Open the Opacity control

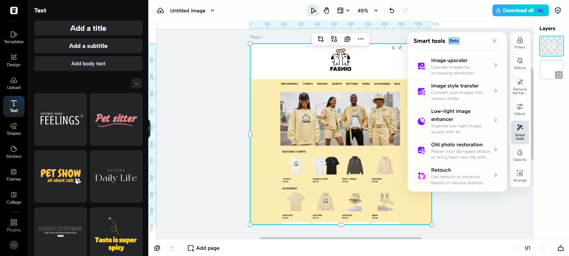[x=520, y=155]
